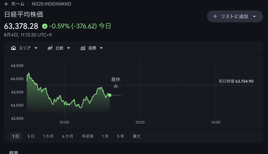Click the 14:00 time axis label
268x154 pixels.
(x=216, y=122)
